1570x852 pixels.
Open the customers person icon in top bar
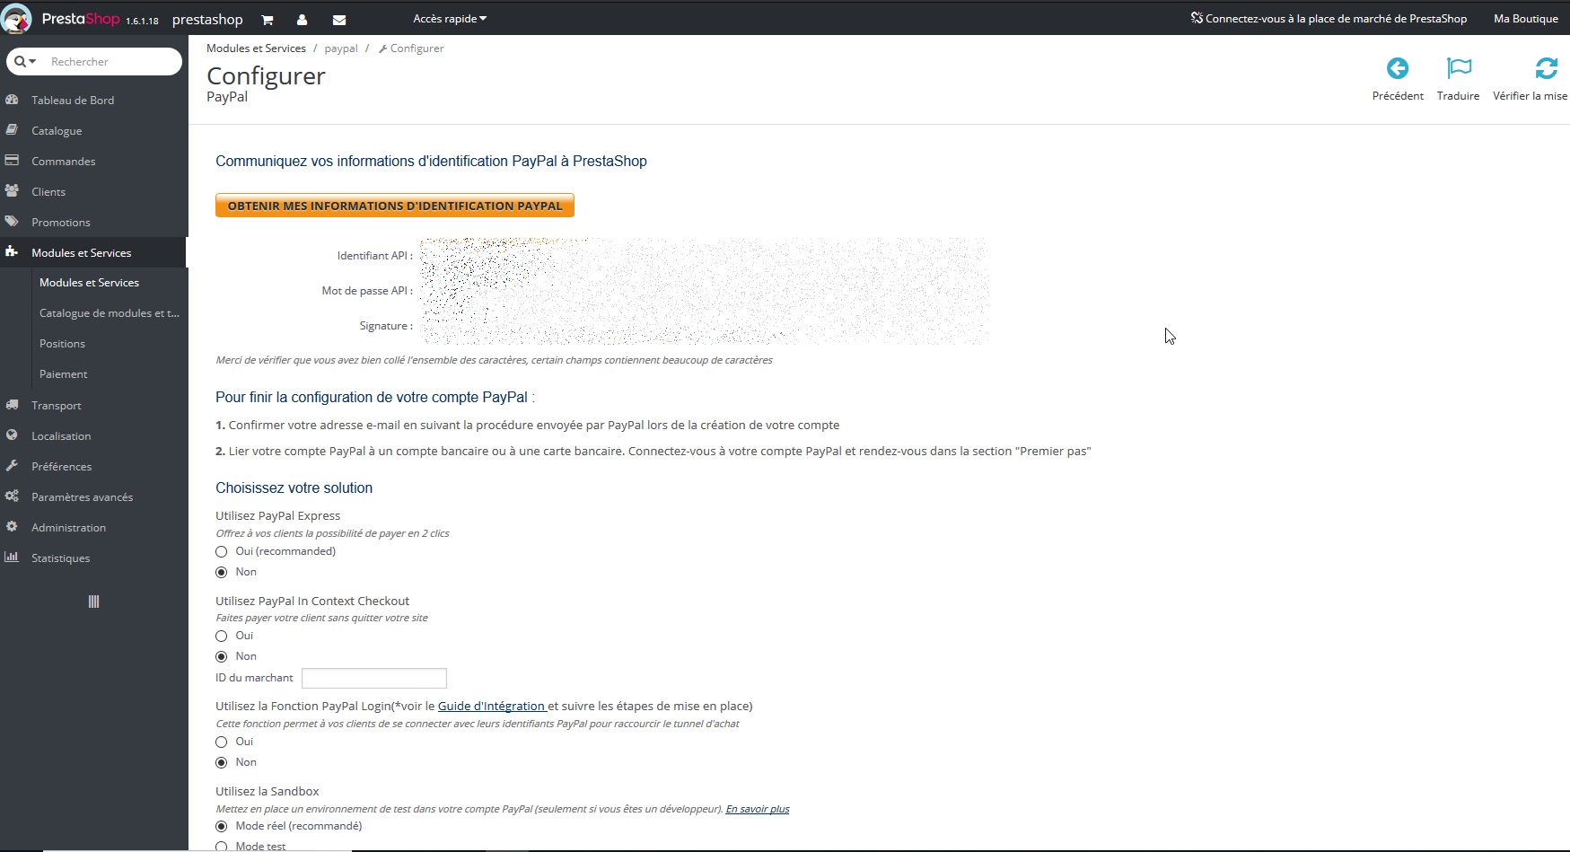tap(302, 20)
